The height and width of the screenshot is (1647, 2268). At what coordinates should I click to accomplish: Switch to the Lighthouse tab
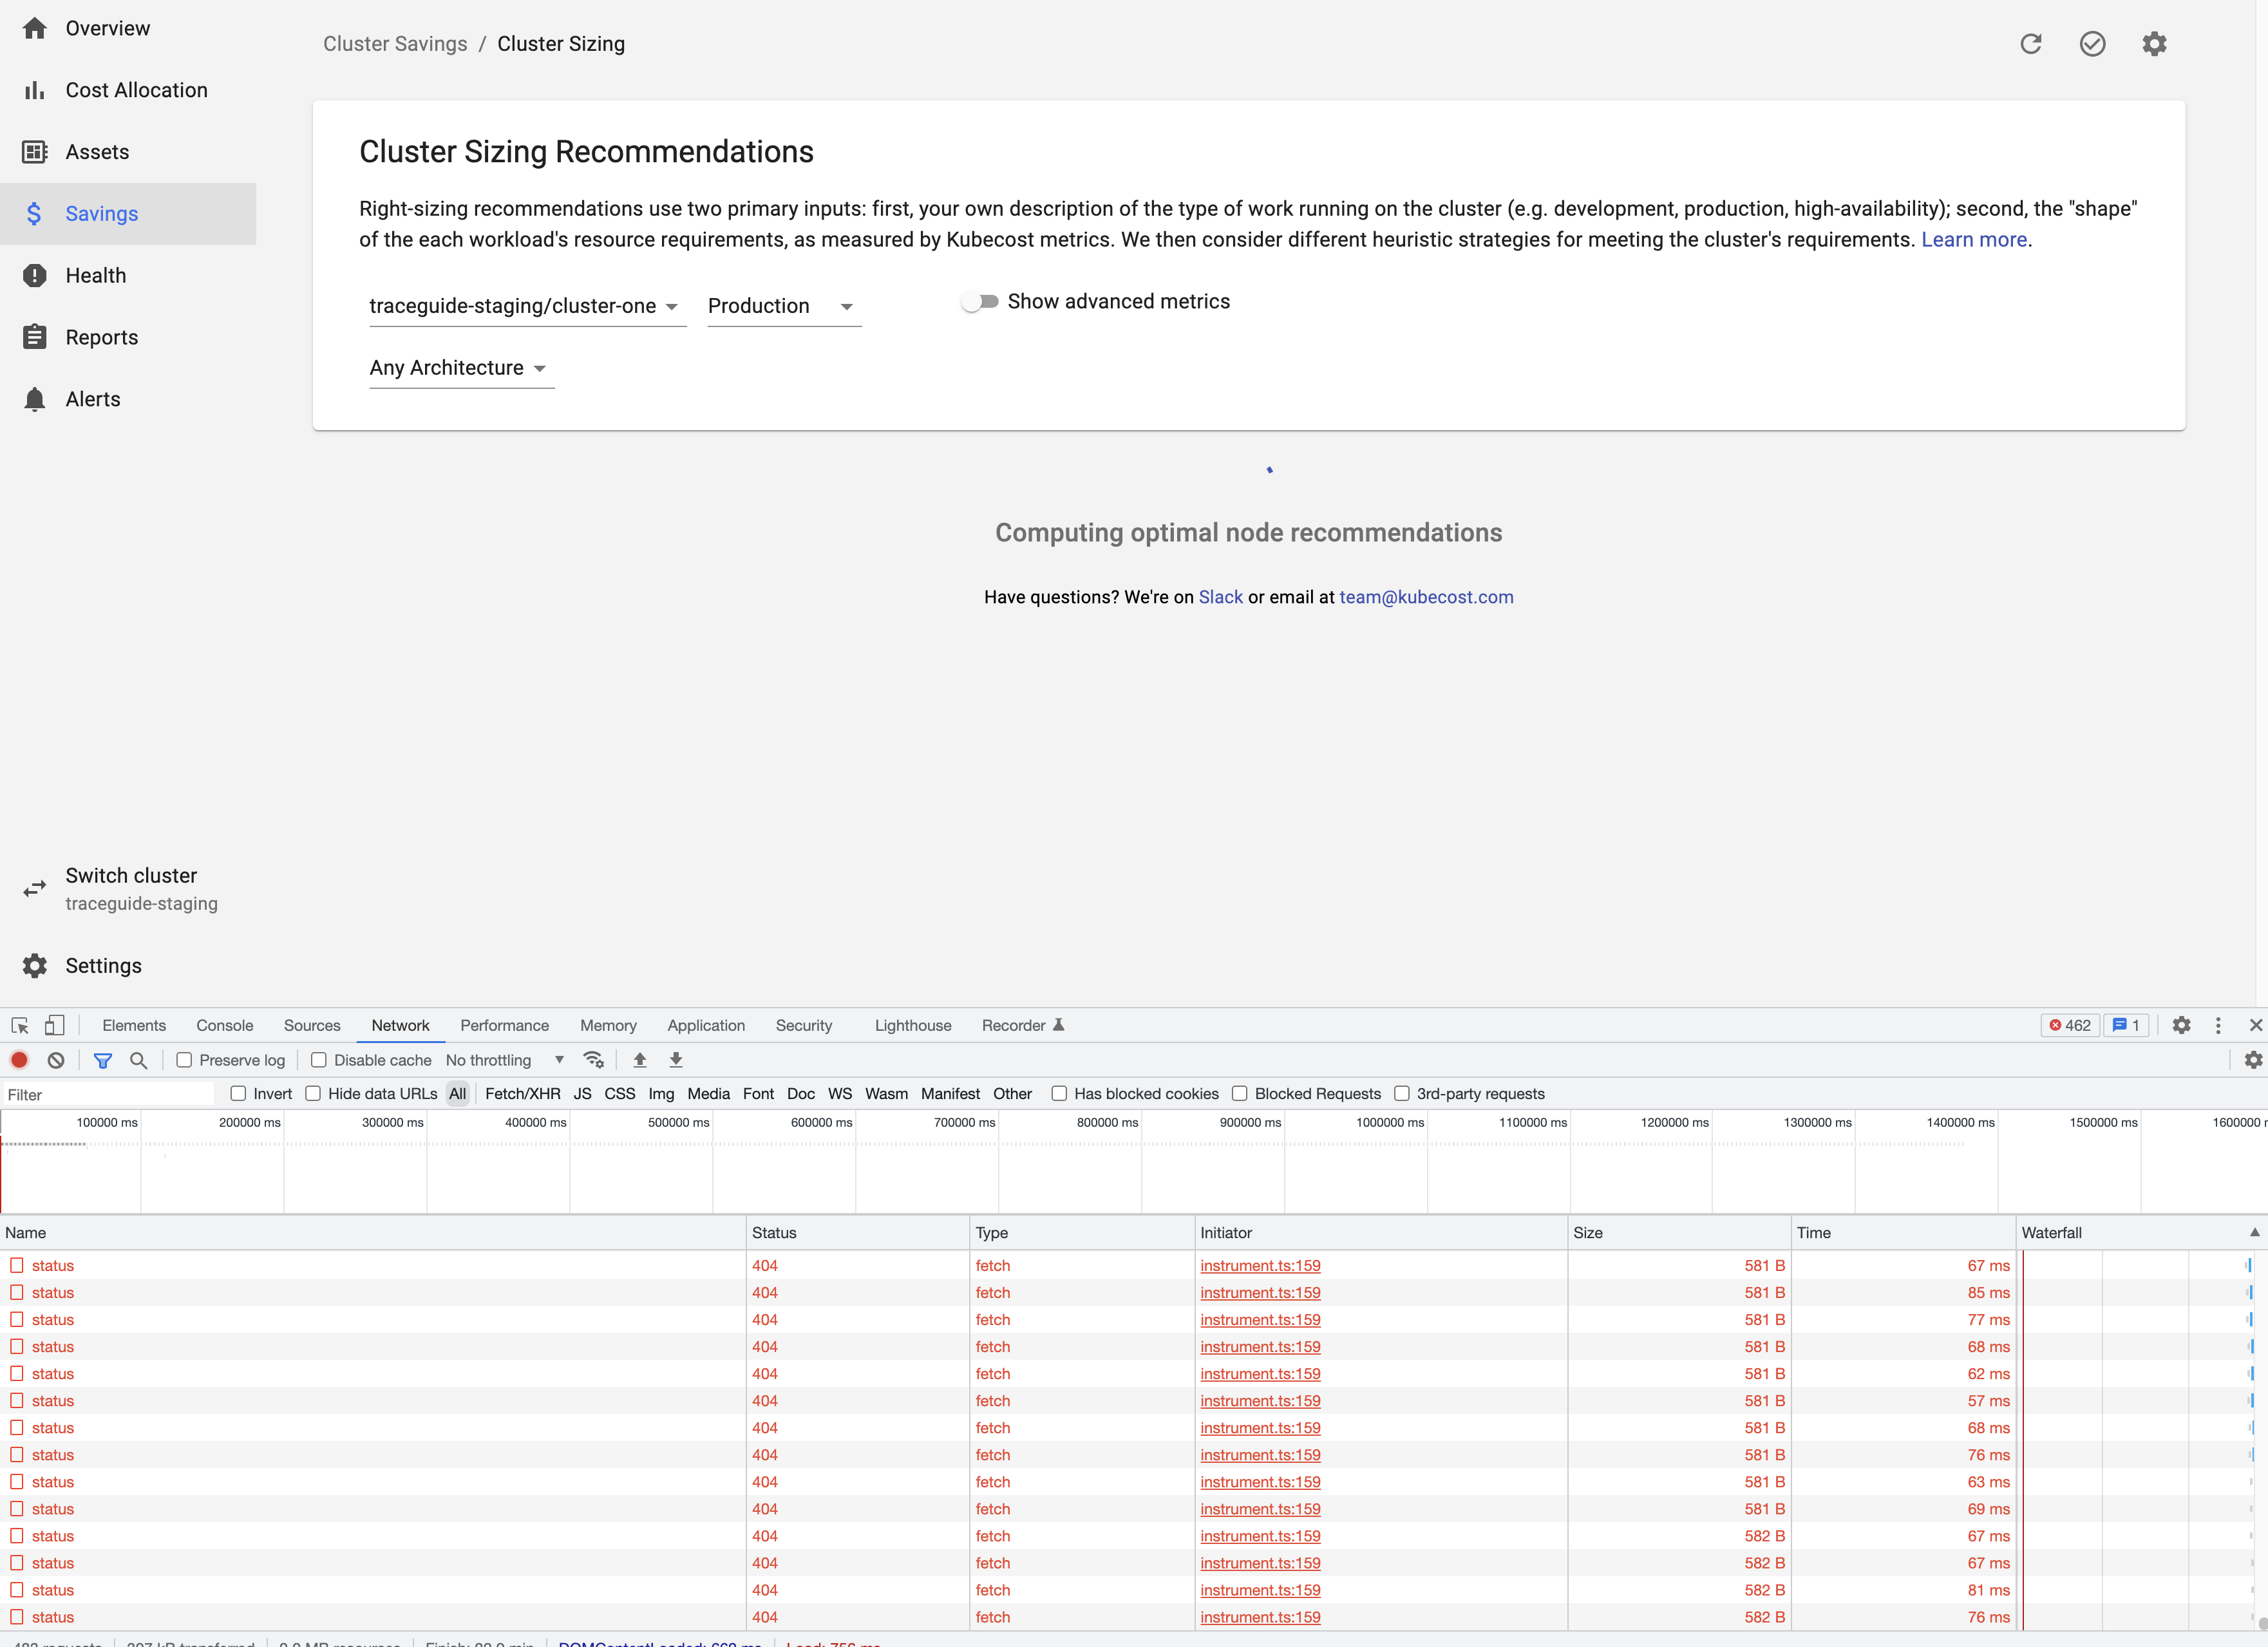(912, 1025)
